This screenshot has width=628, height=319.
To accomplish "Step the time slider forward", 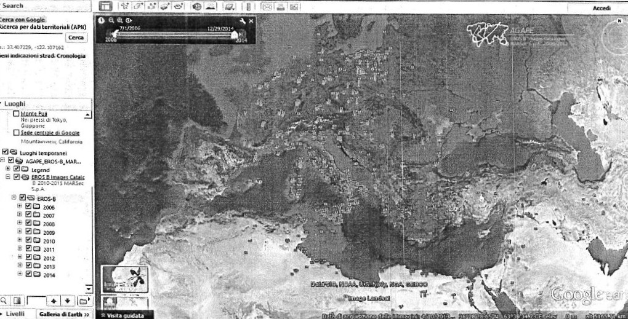I will click(241, 34).
